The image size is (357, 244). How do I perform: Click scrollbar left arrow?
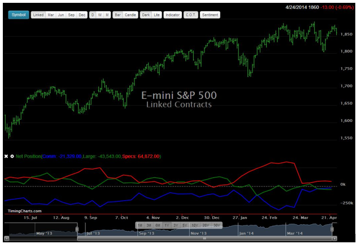[x=7, y=238]
